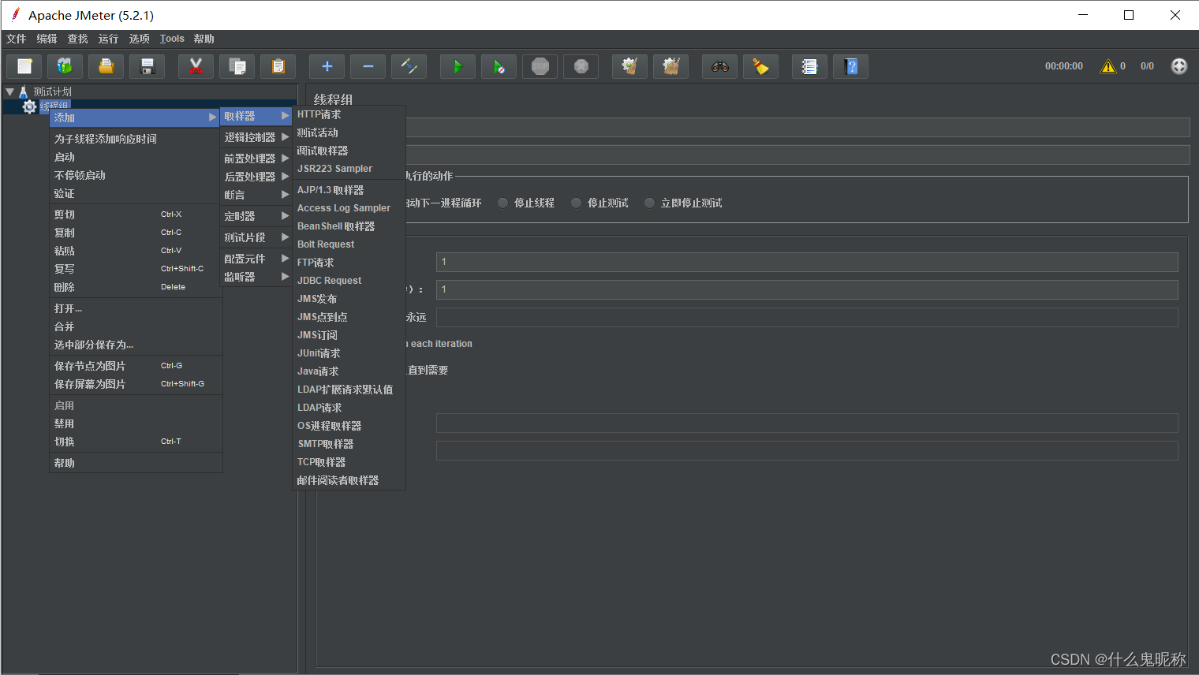Click the Shutdown round toolbar icon
This screenshot has height=675, width=1199.
click(581, 66)
